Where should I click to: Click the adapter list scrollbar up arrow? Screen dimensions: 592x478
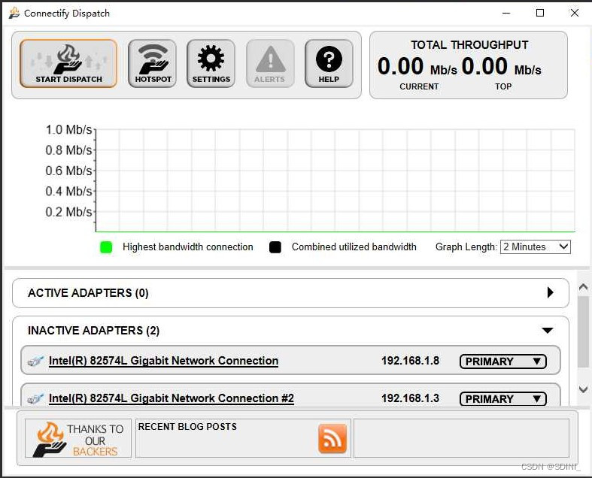tap(583, 287)
